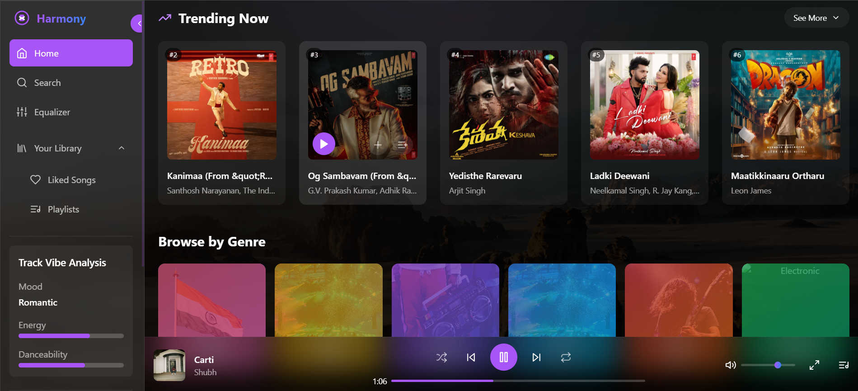Click the now playing artist Shubh
The image size is (858, 391).
coord(205,372)
